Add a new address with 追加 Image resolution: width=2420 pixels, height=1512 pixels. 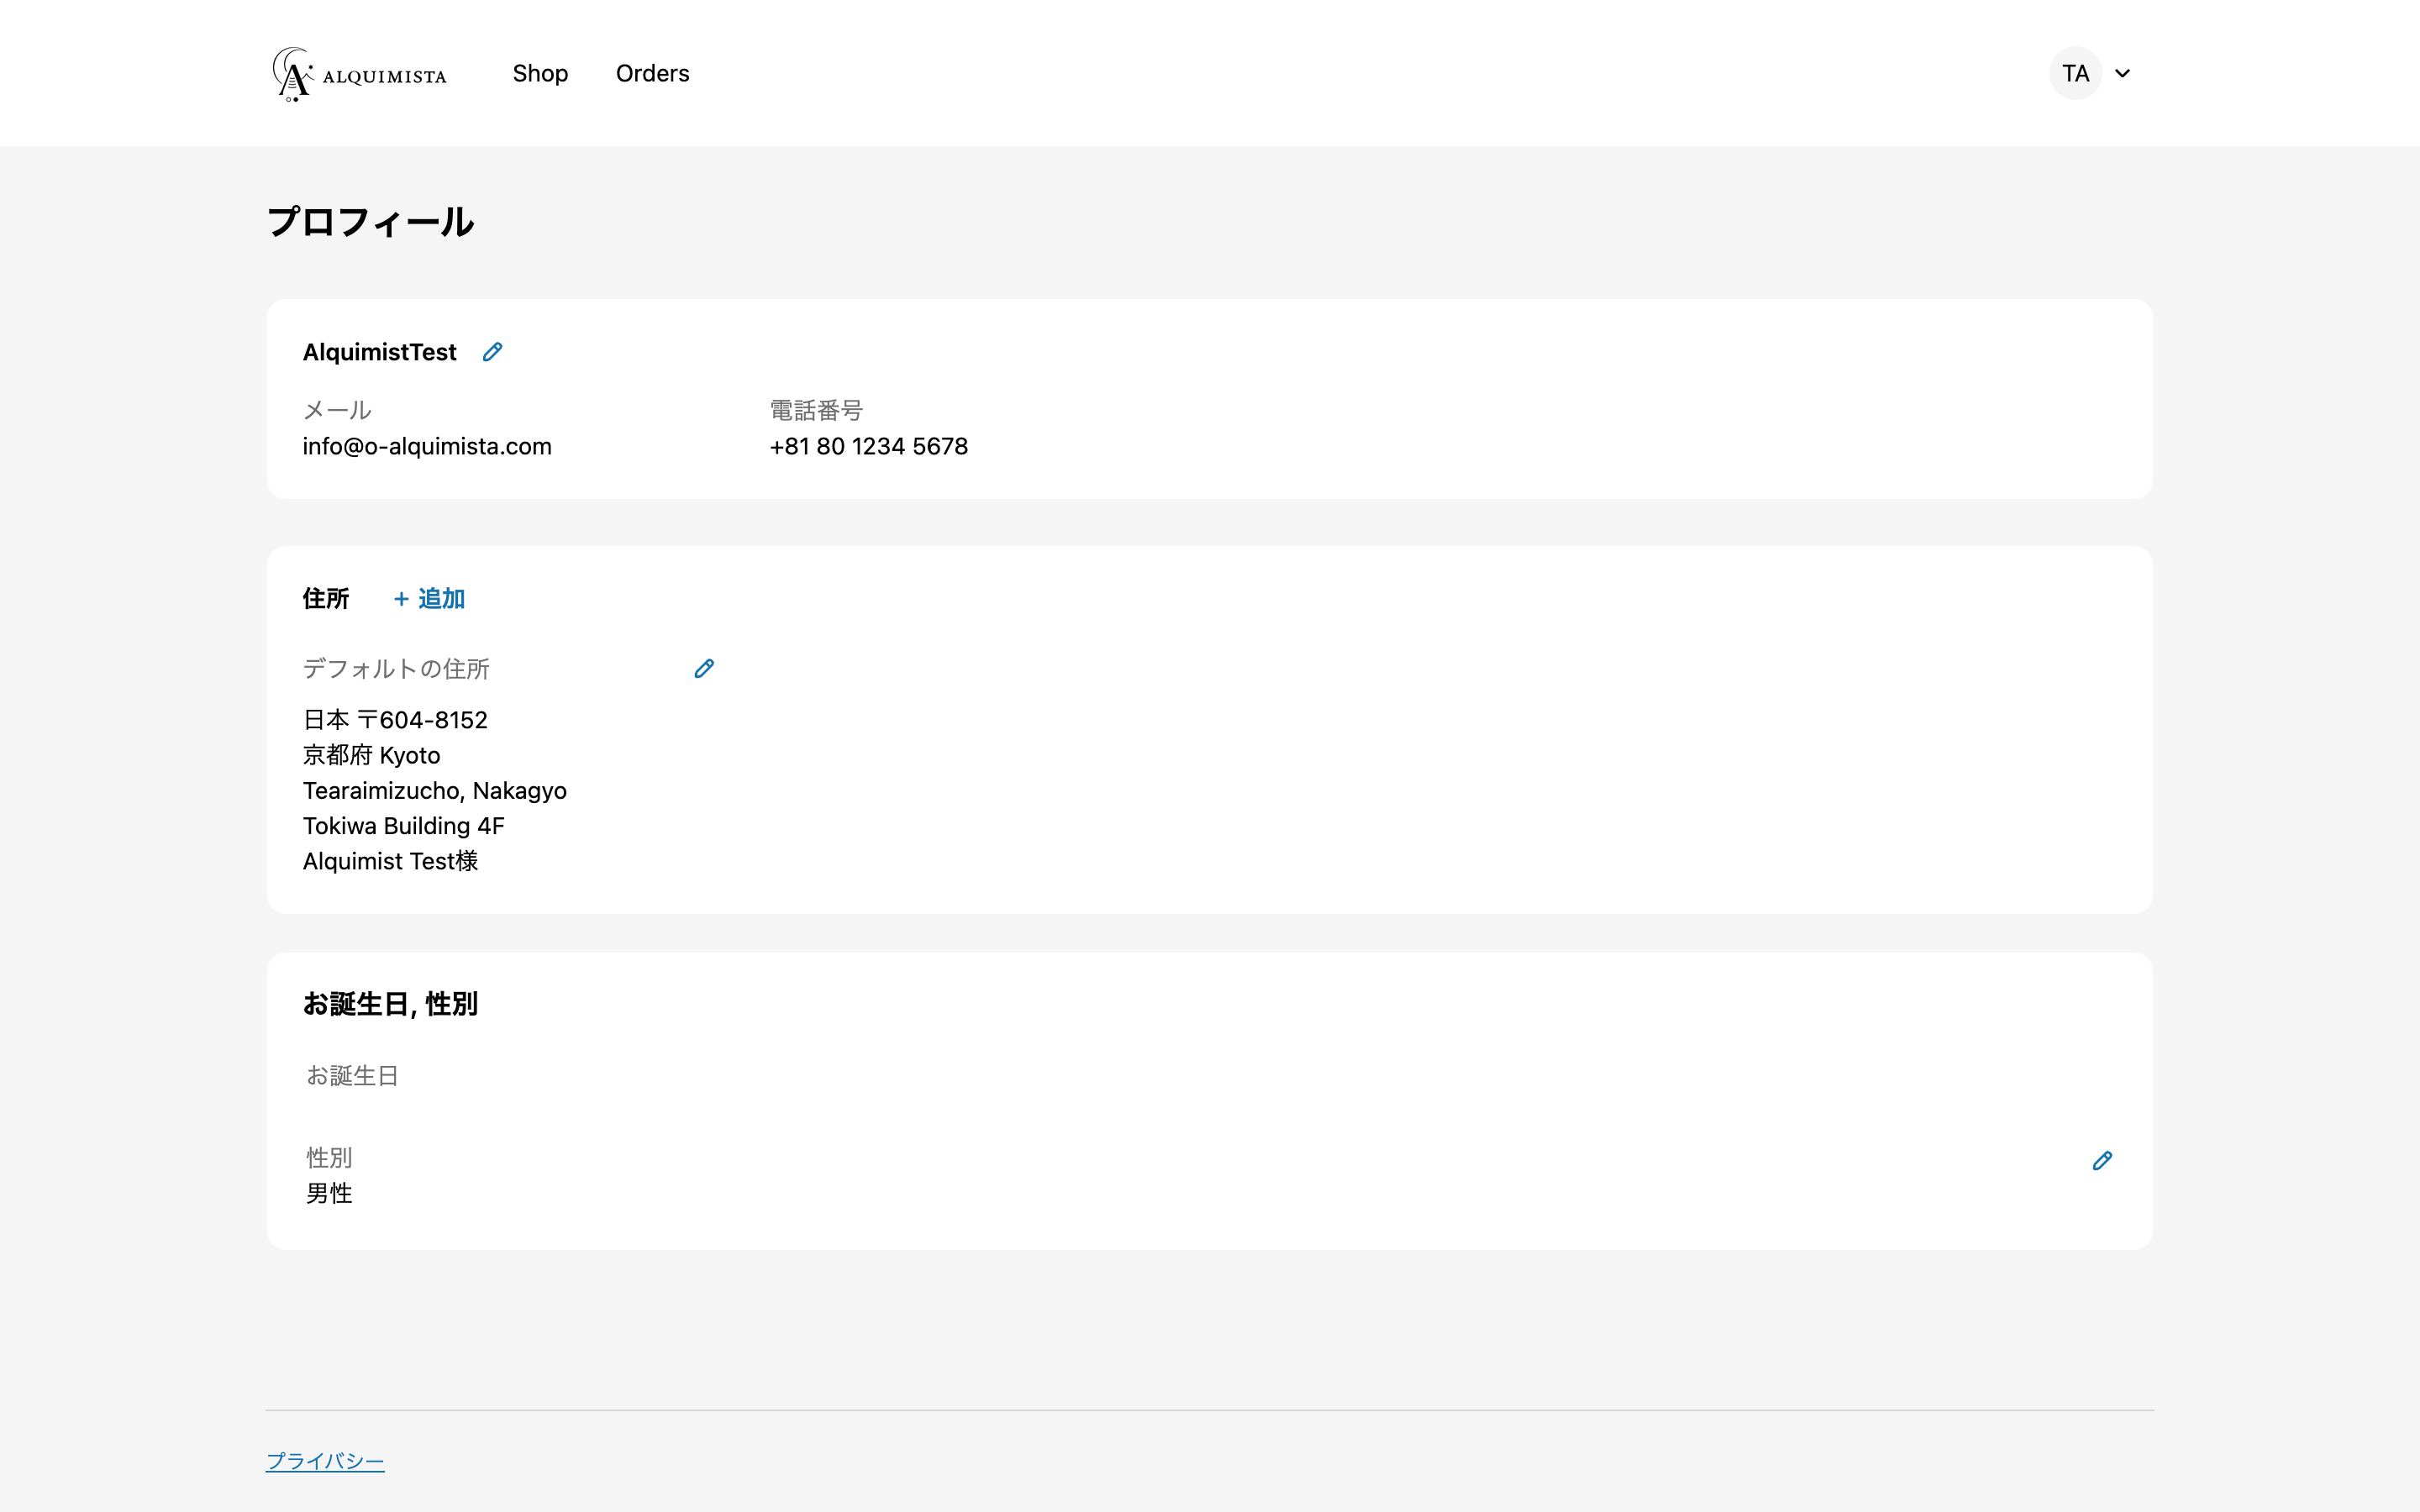429,598
